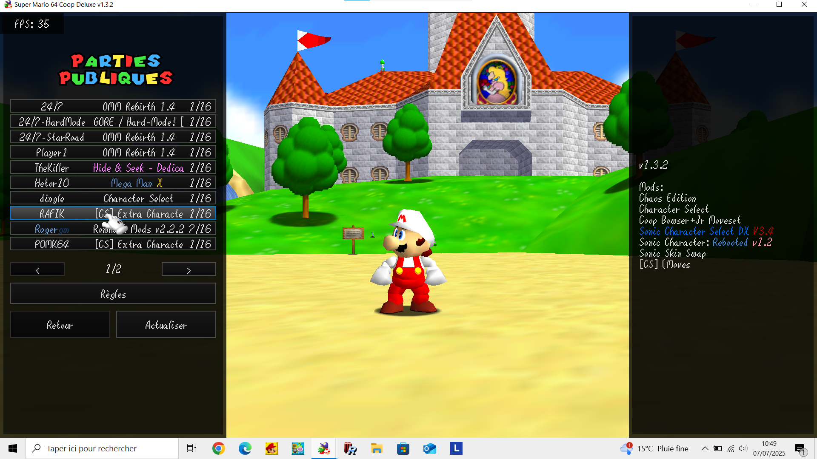Select the 24/7 OMM Rebirth lobby
This screenshot has width=817, height=459.
pyautogui.click(x=113, y=106)
